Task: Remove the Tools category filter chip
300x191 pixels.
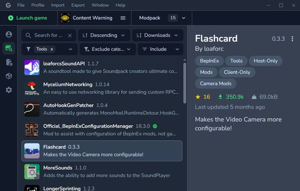Action: [x=52, y=49]
